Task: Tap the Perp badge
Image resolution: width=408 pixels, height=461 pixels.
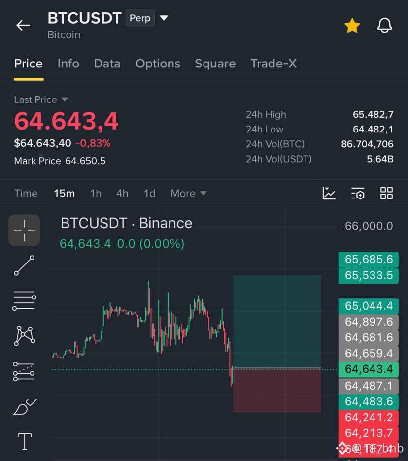Action: (x=140, y=18)
